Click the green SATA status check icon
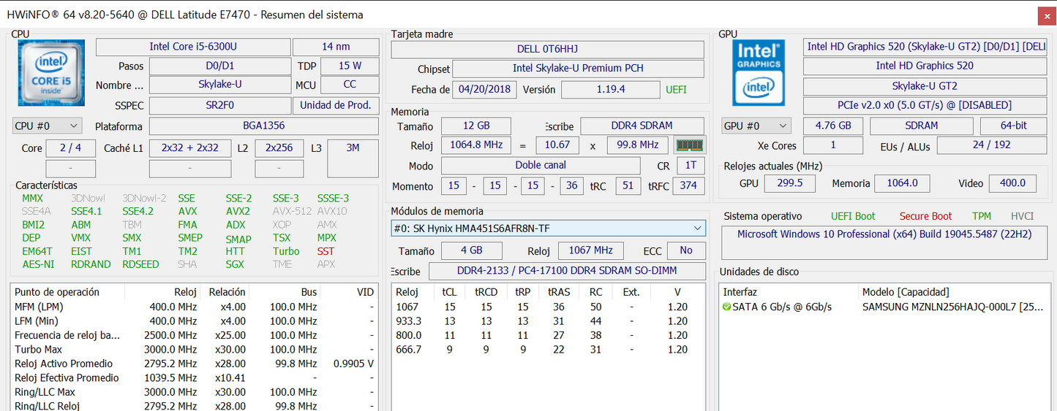 point(726,307)
